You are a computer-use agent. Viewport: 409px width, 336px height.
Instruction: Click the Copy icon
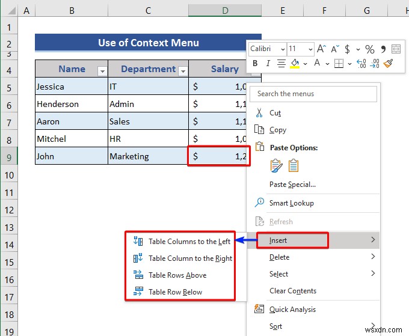click(259, 129)
